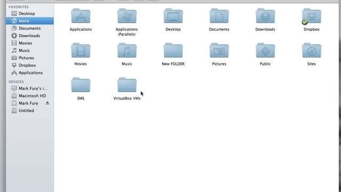Screen dimensions: 341x192
Task: Open the Documents folder icon
Action: pos(219,16)
